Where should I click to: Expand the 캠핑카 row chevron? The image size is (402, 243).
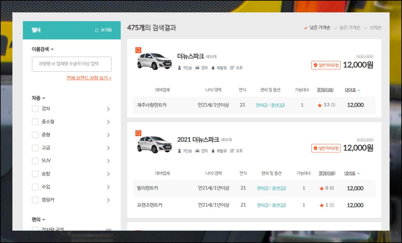point(108,200)
